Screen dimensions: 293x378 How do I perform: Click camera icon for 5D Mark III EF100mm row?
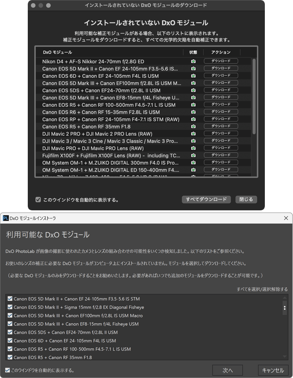(193, 83)
